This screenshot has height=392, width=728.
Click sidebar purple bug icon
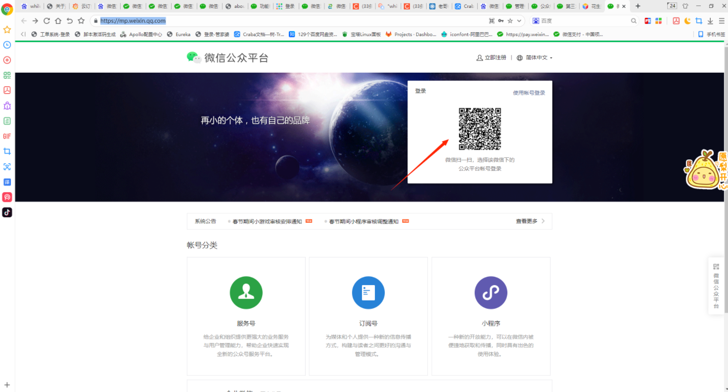click(x=7, y=105)
